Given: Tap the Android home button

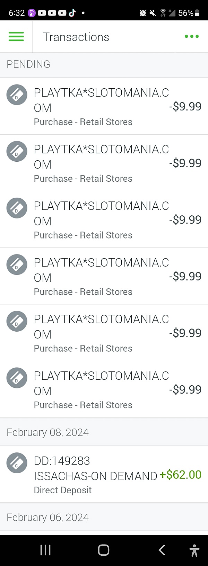Looking at the screenshot, I should click(104, 550).
